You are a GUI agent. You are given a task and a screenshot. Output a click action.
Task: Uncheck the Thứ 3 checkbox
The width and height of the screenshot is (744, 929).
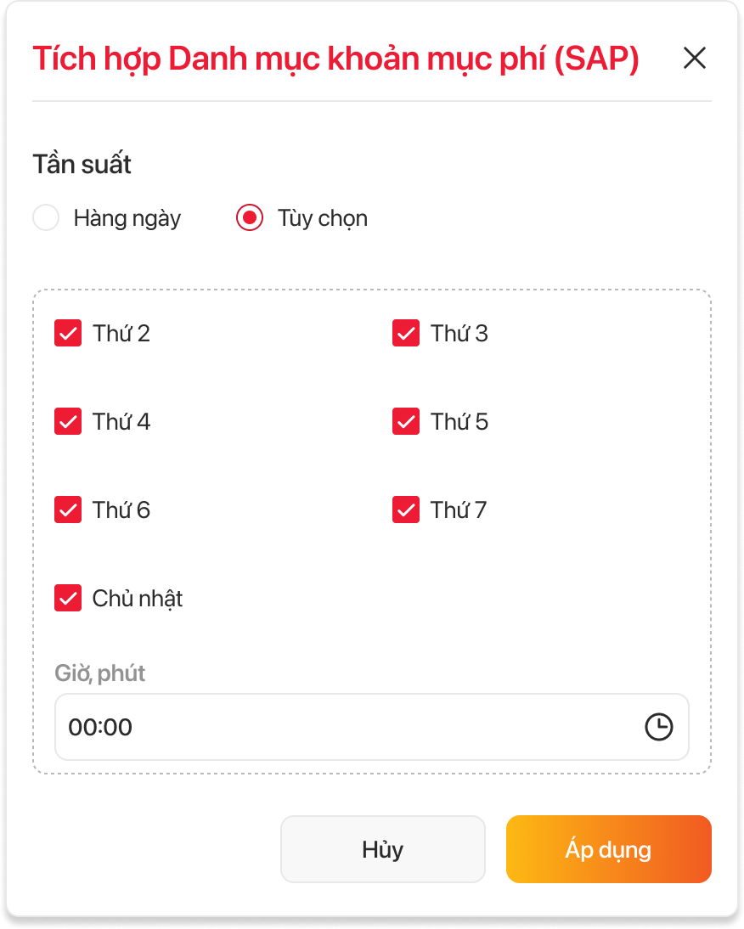tap(406, 334)
